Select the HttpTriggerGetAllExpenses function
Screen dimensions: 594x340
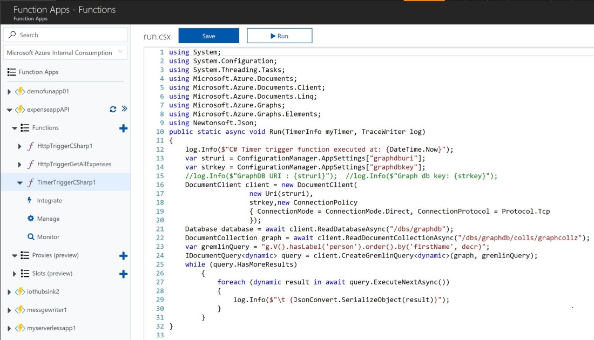(x=74, y=164)
